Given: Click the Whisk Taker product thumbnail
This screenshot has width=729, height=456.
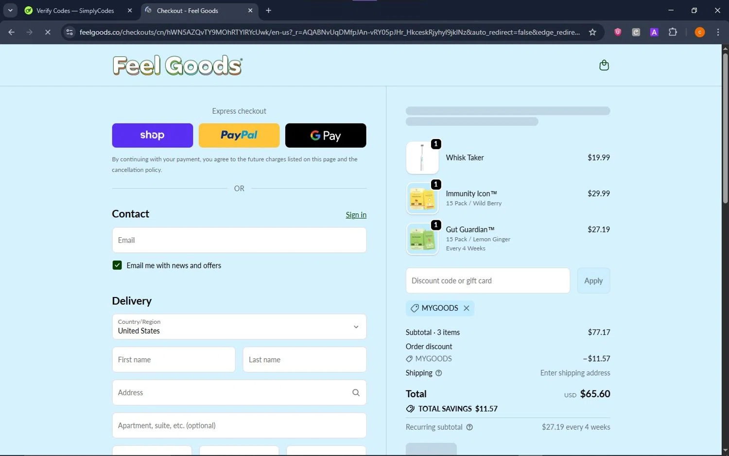Looking at the screenshot, I should click(x=422, y=158).
